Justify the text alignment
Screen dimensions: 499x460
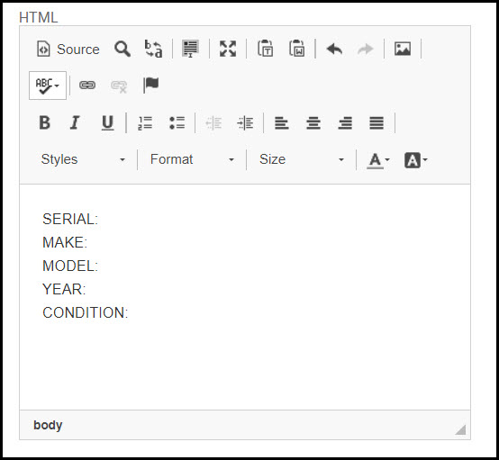[x=377, y=122]
